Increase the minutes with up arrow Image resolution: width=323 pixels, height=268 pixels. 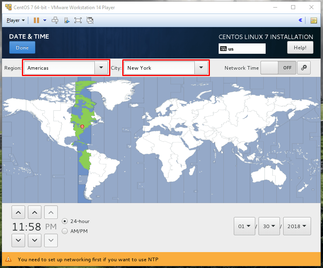[35, 212]
